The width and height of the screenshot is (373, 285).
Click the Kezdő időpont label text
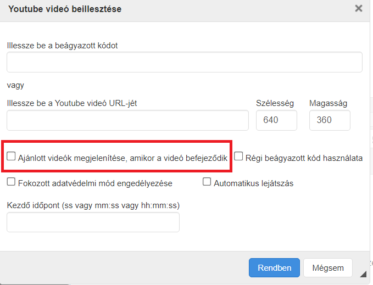pos(93,205)
